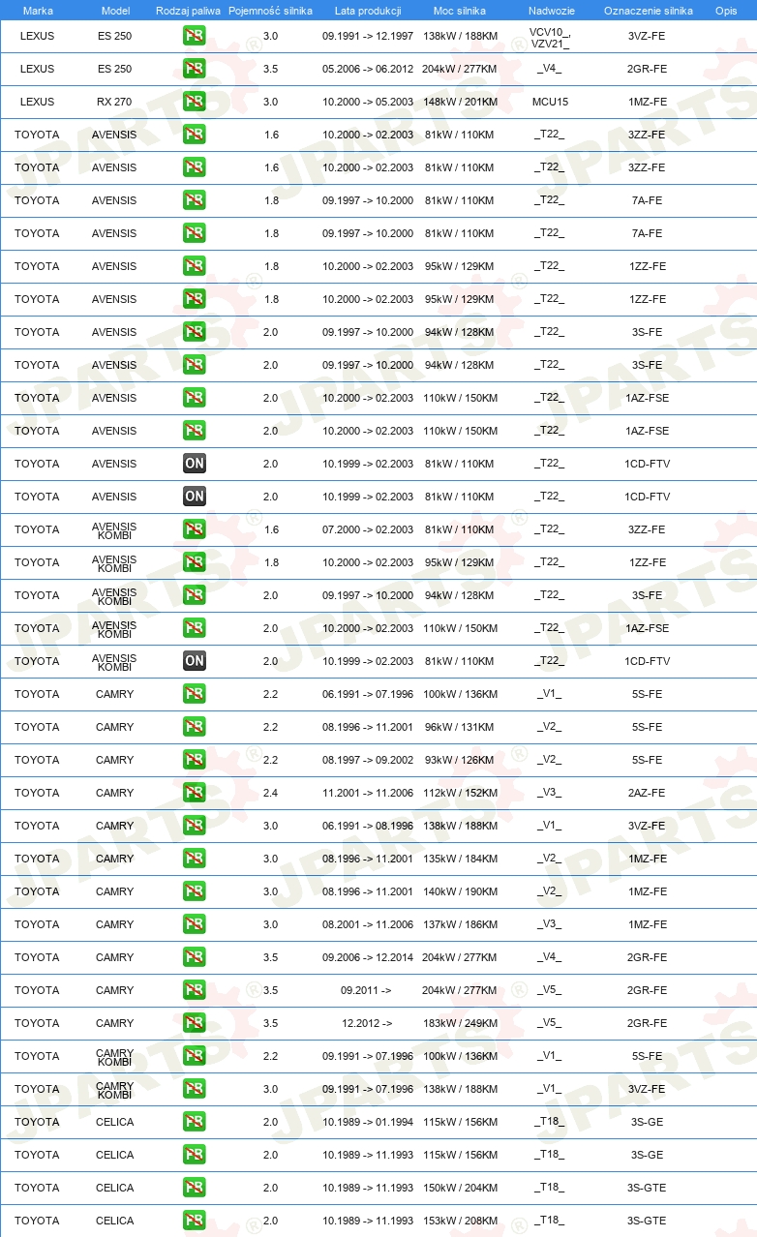Screen dimensions: 757x1237
Task: Click the PB fuel icon in the Lexus RX 270 row
Action: [195, 102]
